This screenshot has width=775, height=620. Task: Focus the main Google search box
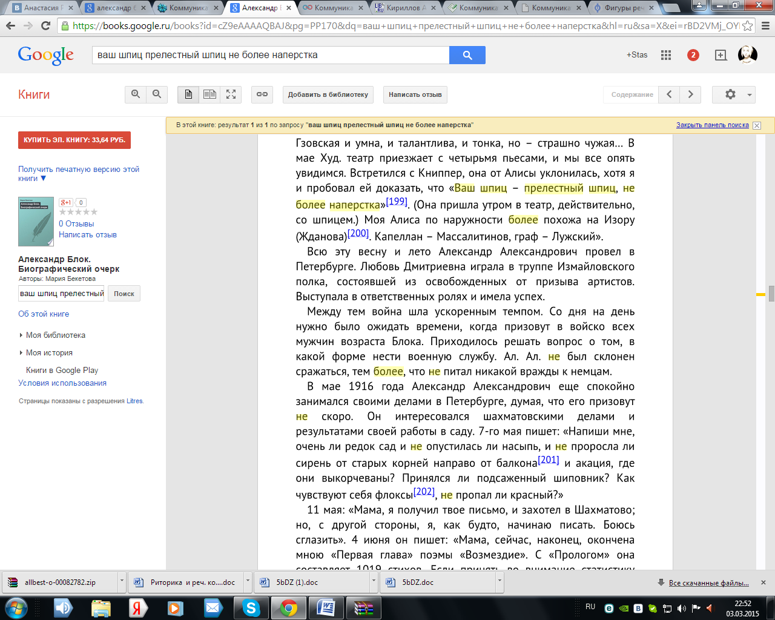click(271, 55)
